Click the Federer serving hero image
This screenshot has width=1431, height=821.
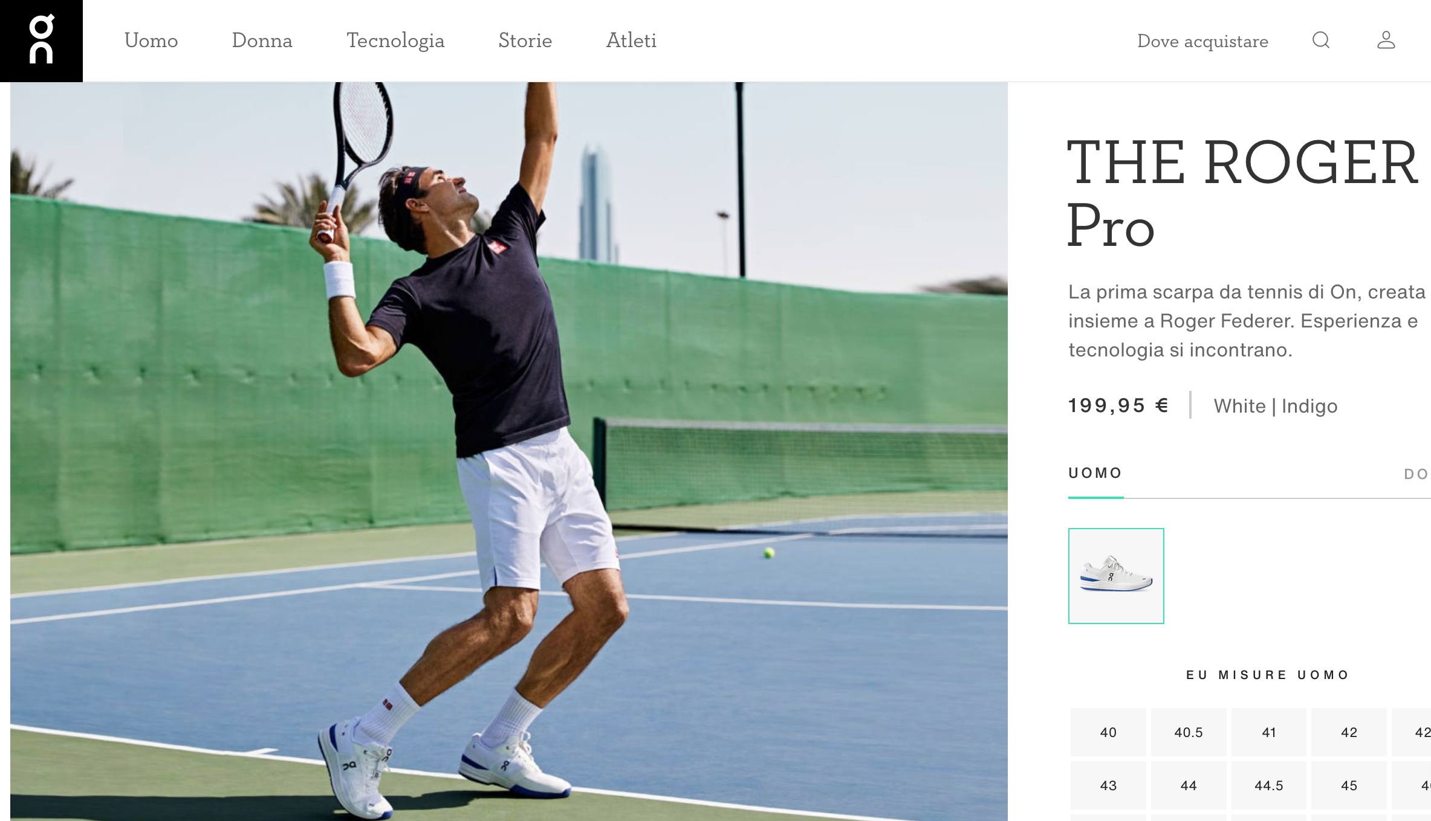tap(509, 451)
